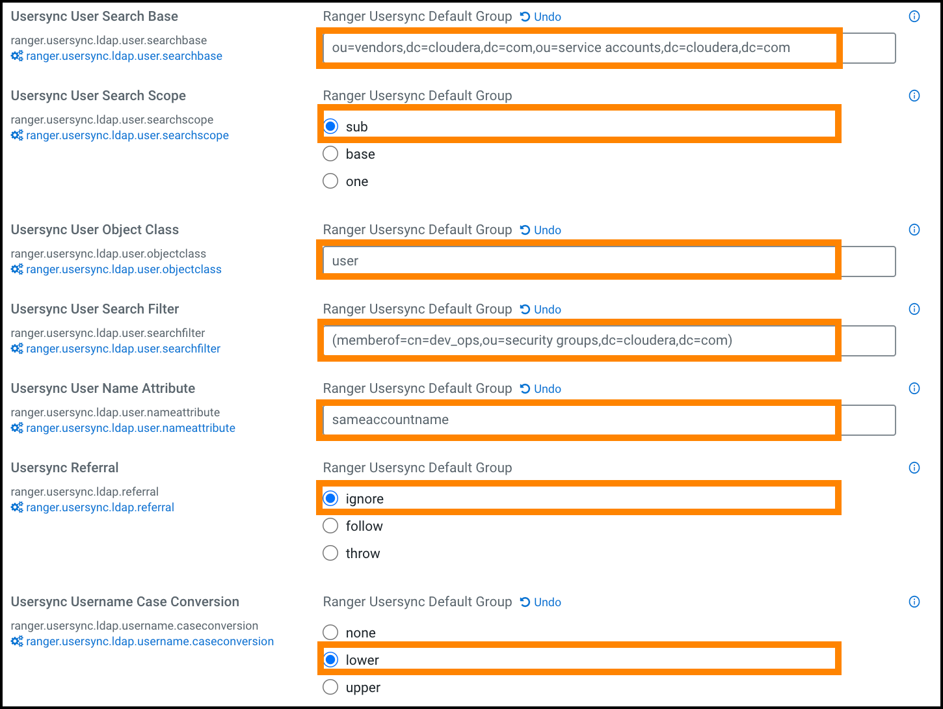943x709 pixels.
Task: Choose 'upper' username case conversion
Action: (330, 688)
